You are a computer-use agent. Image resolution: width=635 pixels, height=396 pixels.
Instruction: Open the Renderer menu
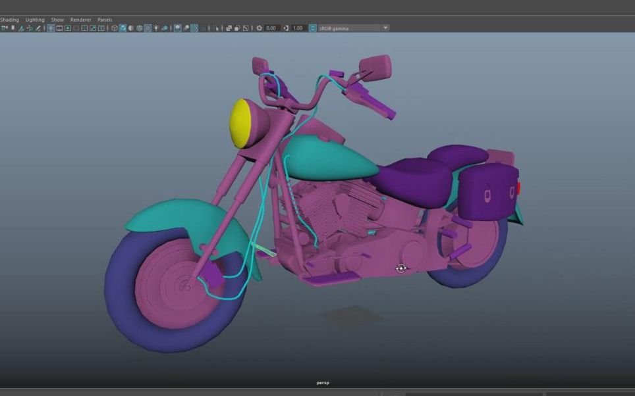[80, 19]
